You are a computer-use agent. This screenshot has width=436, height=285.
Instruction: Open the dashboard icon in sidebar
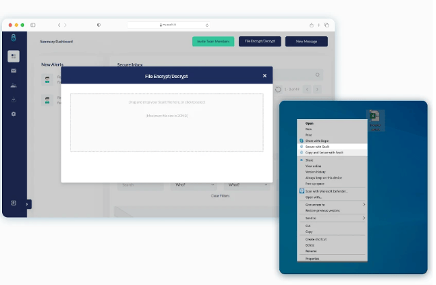[x=14, y=56]
